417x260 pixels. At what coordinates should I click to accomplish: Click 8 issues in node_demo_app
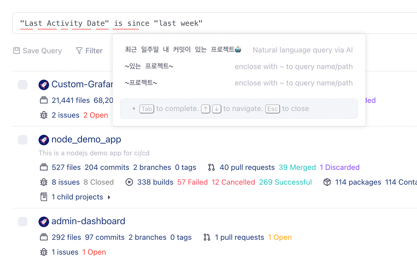pos(65,182)
